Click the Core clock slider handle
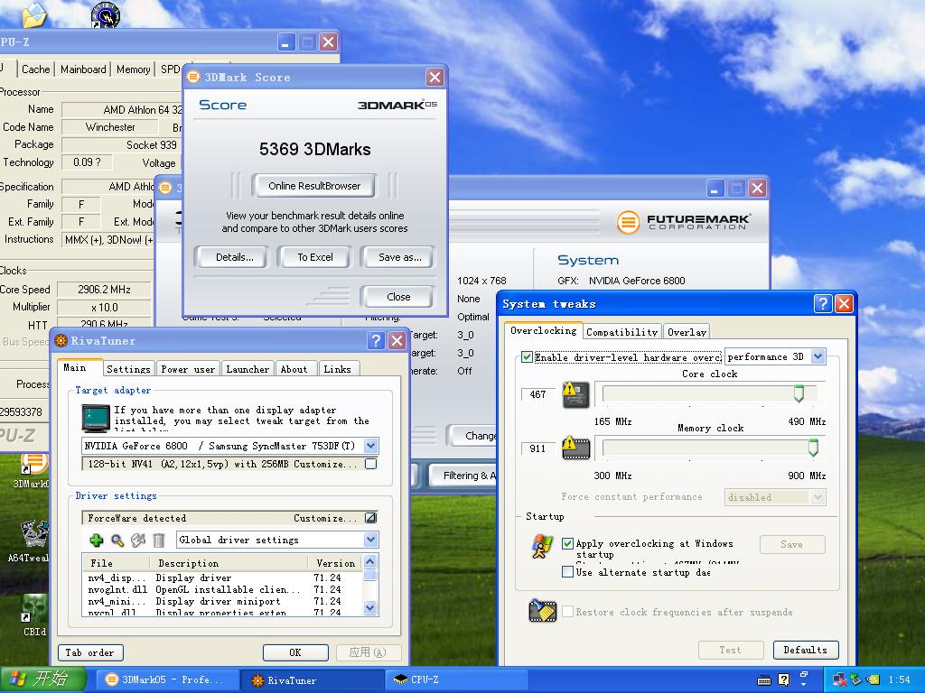This screenshot has width=925, height=693. (x=799, y=393)
